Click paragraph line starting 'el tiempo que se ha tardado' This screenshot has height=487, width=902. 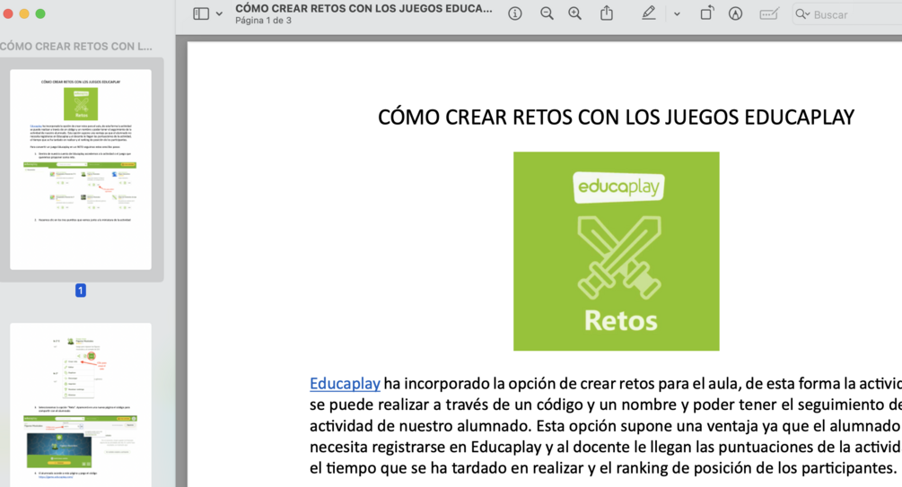(x=603, y=468)
